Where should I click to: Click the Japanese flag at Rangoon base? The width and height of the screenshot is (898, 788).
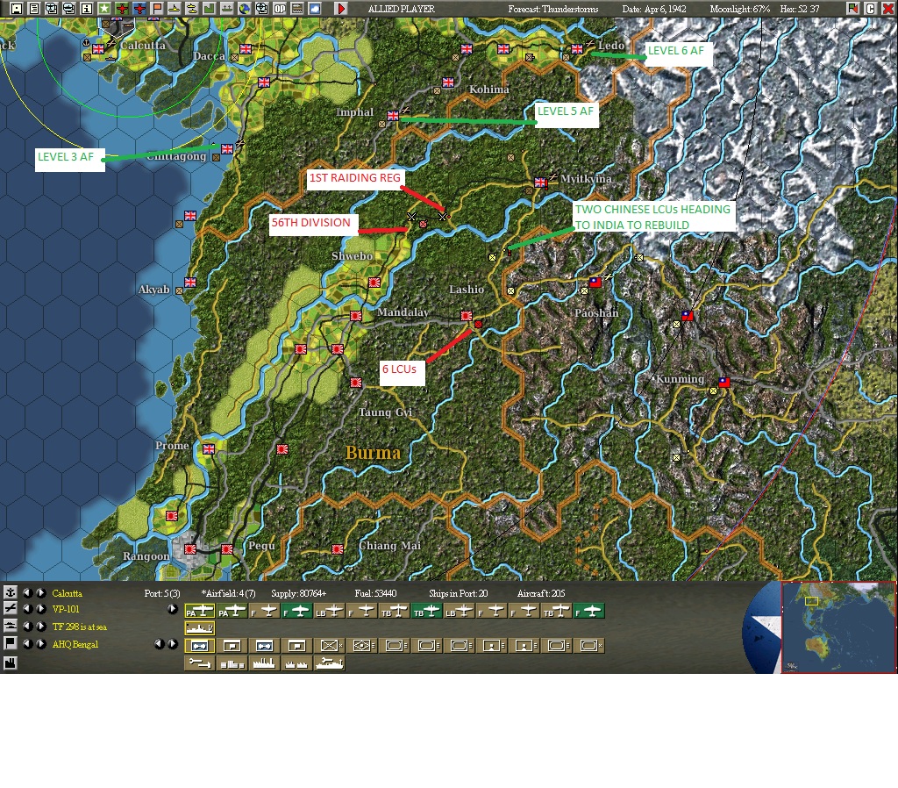click(190, 549)
